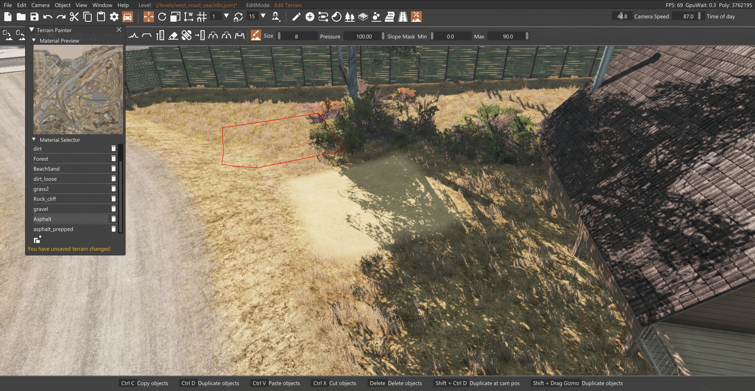Toggle grid snapping icon
Screen dimensions: 755x391
click(x=202, y=17)
